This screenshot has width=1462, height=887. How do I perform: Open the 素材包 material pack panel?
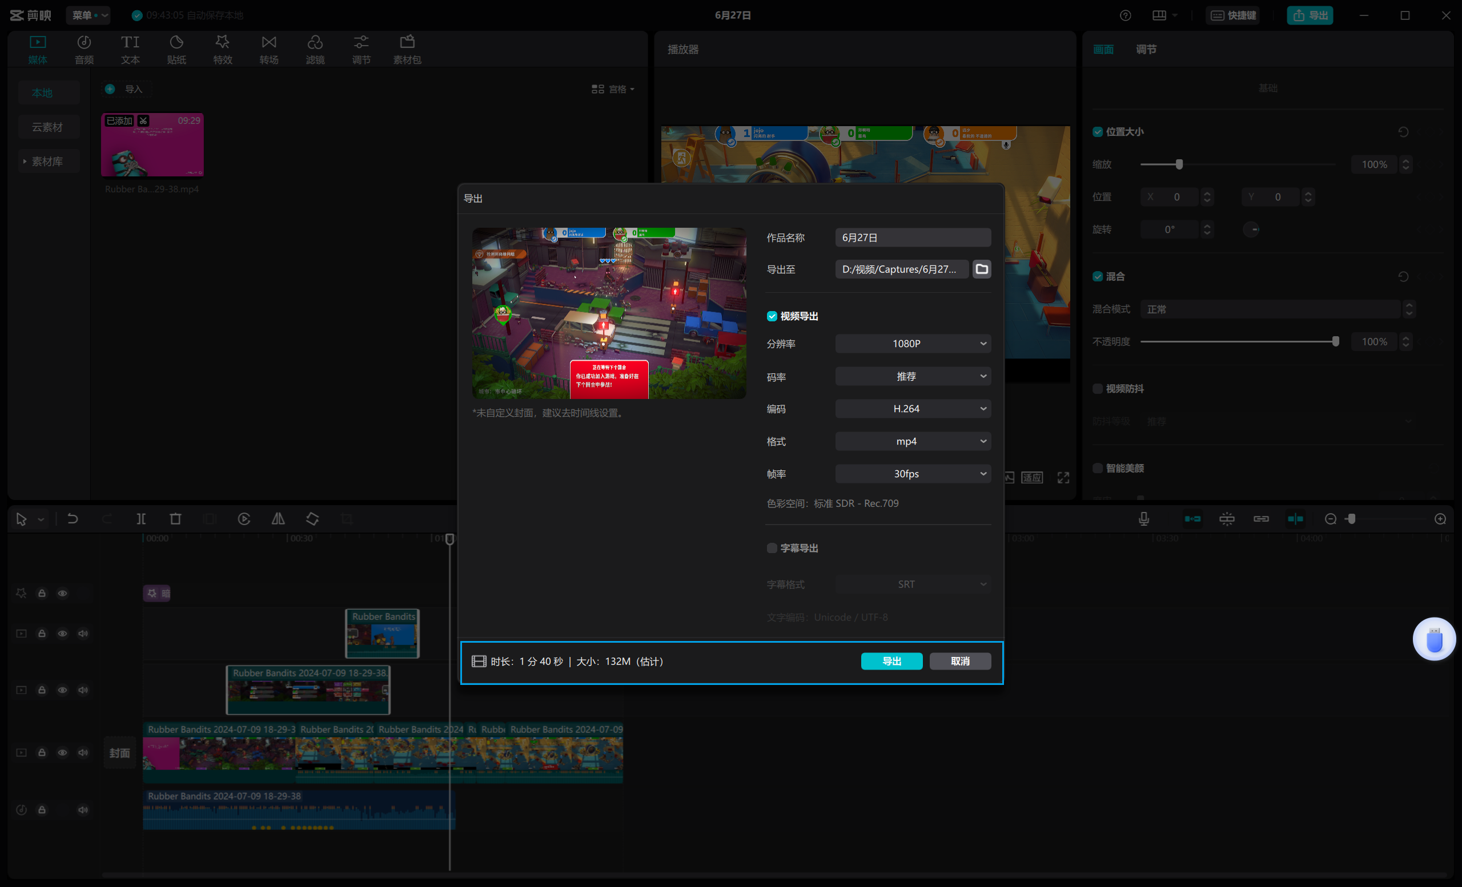point(407,50)
